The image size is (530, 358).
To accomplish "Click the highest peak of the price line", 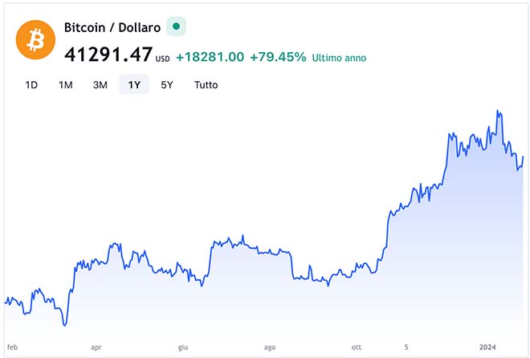I will click(499, 111).
